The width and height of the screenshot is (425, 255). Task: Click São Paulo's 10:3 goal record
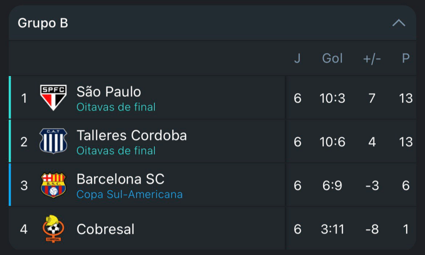[332, 98]
